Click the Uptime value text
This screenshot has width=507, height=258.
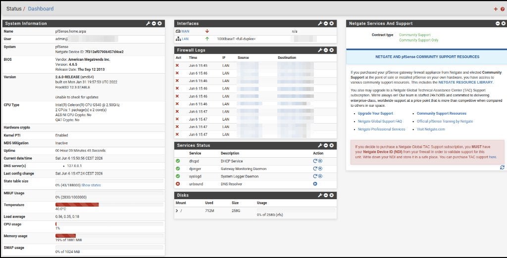80,150
